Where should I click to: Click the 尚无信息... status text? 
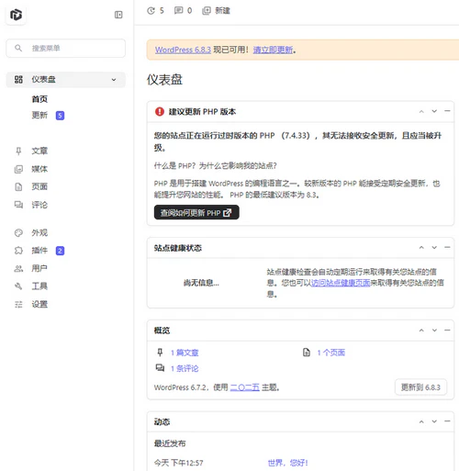[x=201, y=283]
